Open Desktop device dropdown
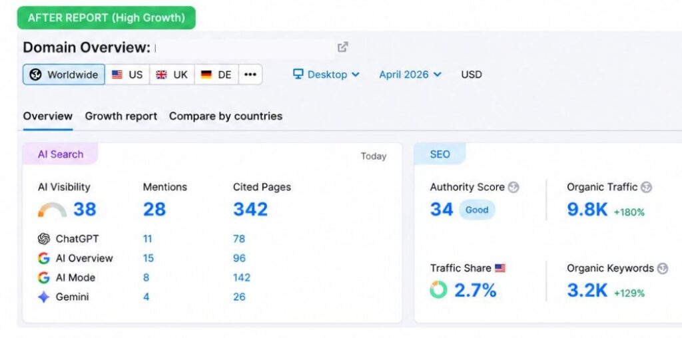The width and height of the screenshot is (682, 338). tap(326, 75)
